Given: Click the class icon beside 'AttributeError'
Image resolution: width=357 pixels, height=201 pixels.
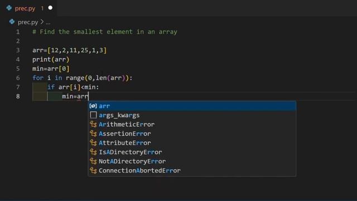Looking at the screenshot, I should pyautogui.click(x=93, y=143).
